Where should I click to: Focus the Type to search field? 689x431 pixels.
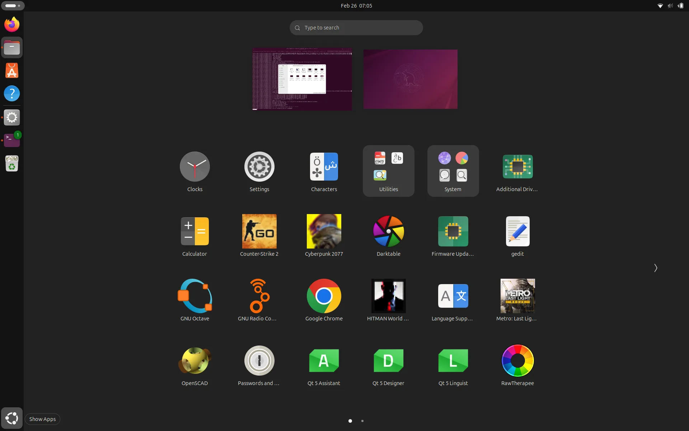coord(356,28)
